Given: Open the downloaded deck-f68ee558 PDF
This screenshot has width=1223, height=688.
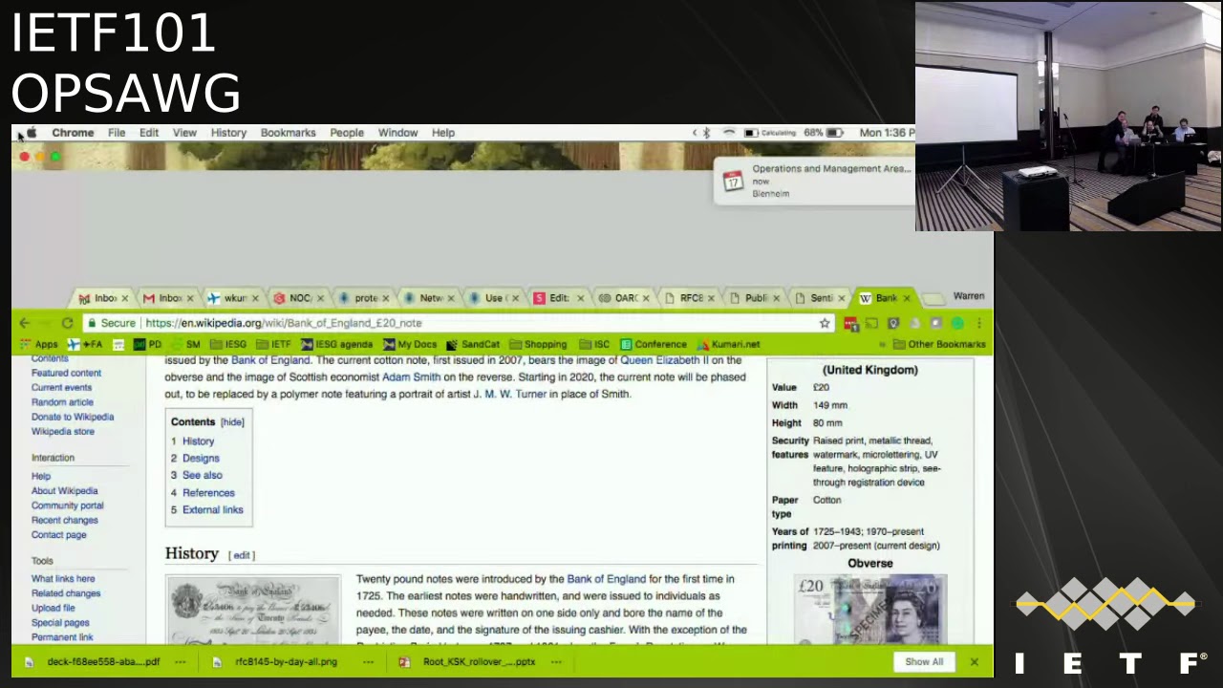Looking at the screenshot, I should pos(95,661).
